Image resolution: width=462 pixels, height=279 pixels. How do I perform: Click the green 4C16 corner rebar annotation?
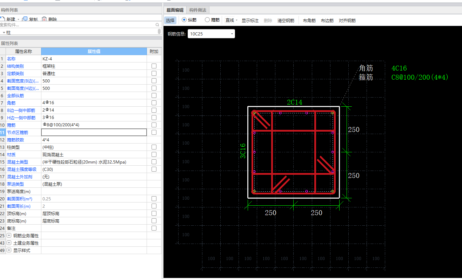coord(399,68)
